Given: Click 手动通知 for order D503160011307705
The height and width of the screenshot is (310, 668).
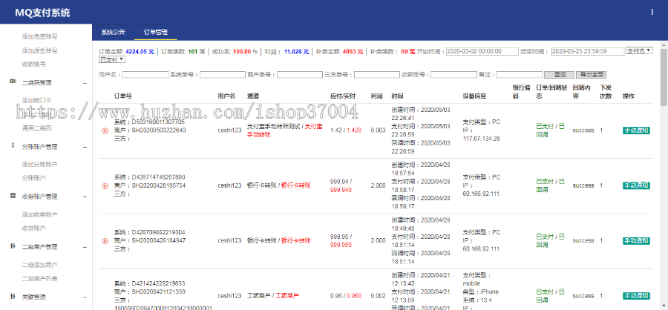Looking at the screenshot, I should [x=636, y=131].
